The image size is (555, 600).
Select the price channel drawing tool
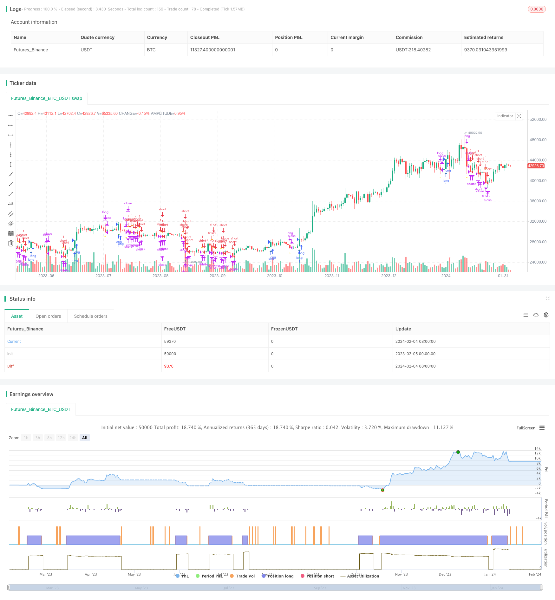coord(11,224)
